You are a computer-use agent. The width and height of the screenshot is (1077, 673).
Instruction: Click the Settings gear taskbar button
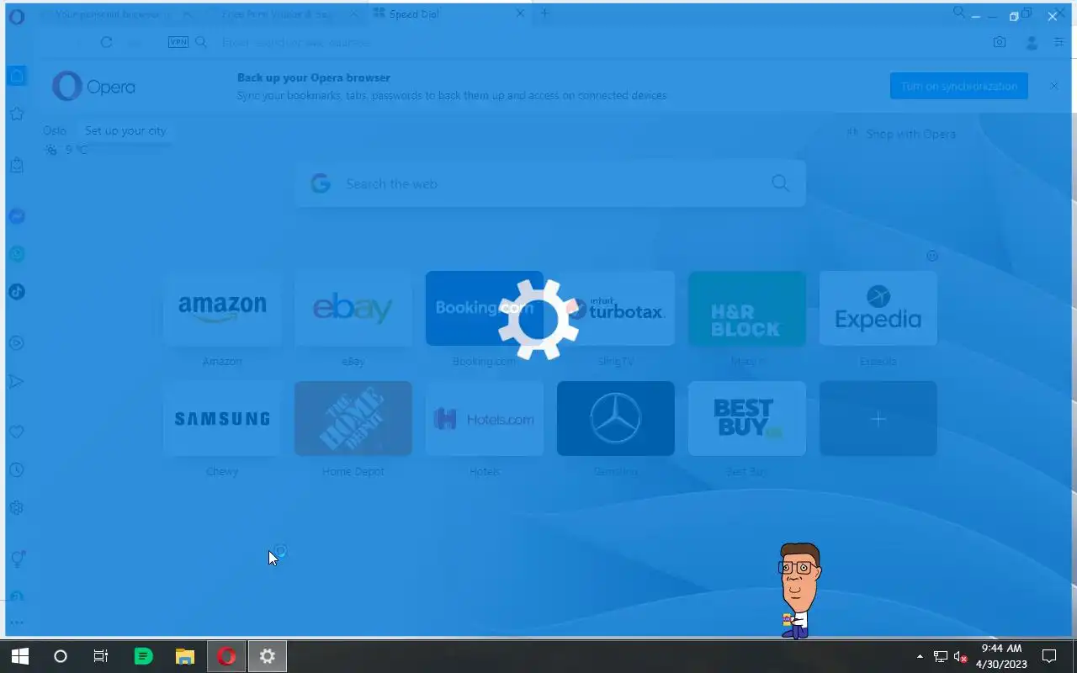pyautogui.click(x=268, y=656)
